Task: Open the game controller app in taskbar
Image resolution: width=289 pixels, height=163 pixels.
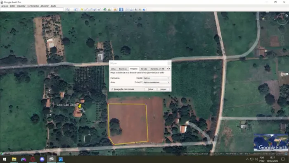Action: 24,159
